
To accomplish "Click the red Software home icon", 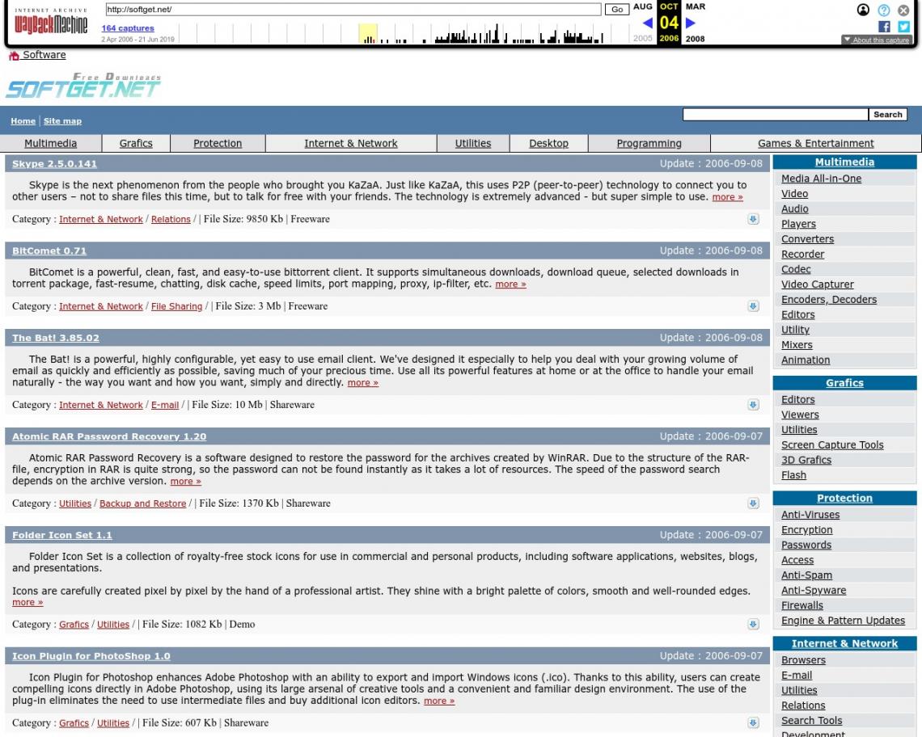I will tap(14, 56).
